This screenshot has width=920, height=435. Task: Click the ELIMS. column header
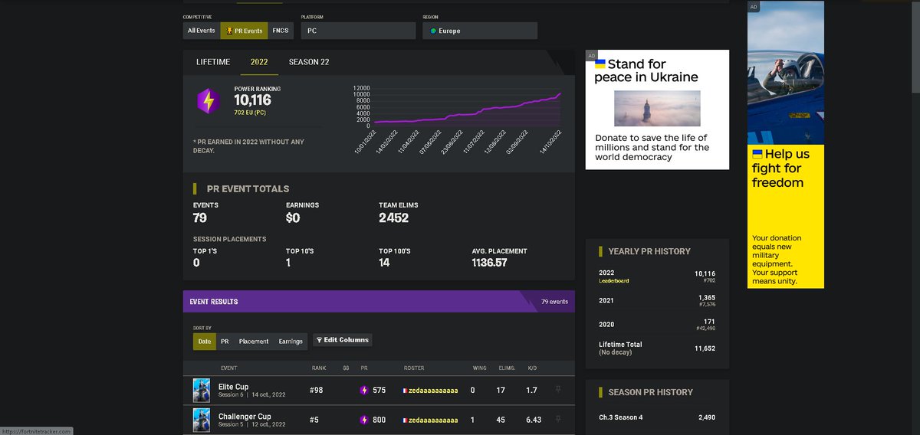point(506,368)
